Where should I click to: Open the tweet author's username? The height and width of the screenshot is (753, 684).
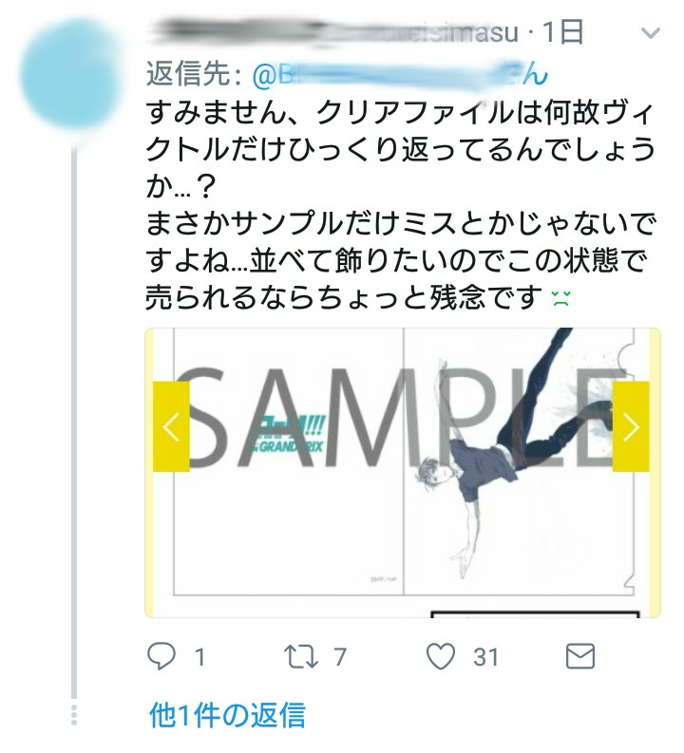[x=332, y=31]
